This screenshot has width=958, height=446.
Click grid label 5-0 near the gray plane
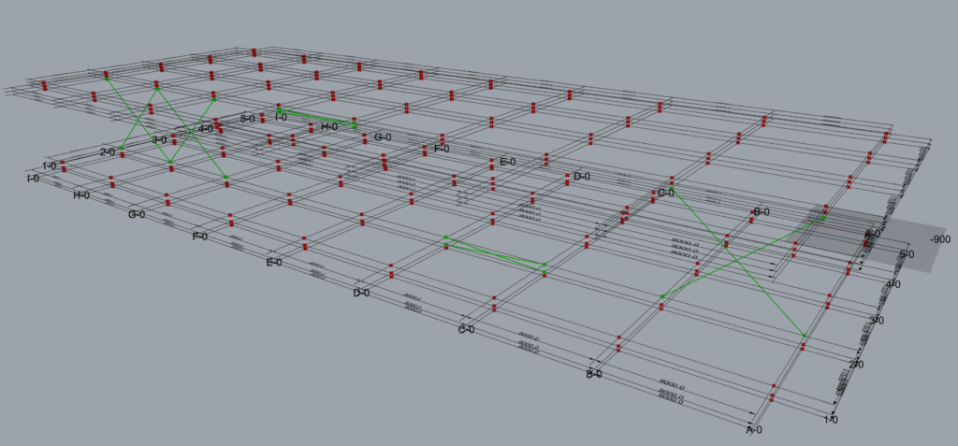point(906,254)
